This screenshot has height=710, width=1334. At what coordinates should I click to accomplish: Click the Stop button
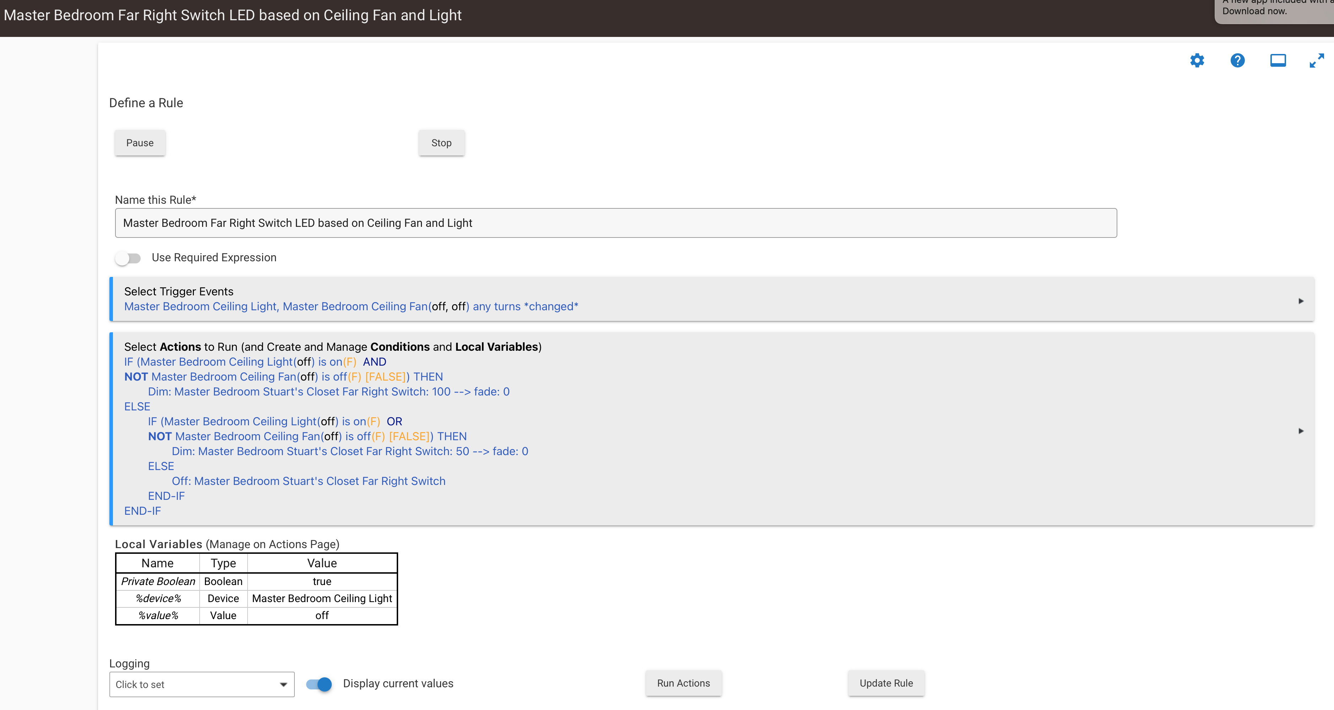point(441,143)
